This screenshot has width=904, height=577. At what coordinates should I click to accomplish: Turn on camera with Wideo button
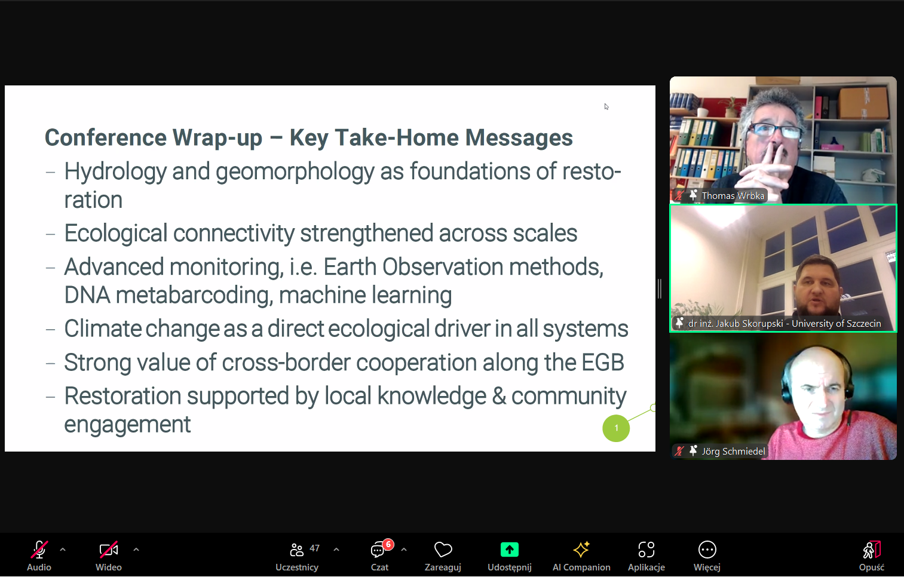pyautogui.click(x=109, y=550)
